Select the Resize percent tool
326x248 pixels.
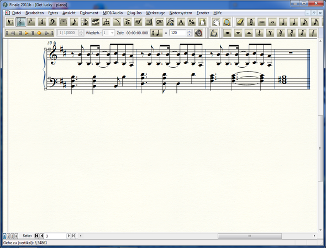pos(192,22)
